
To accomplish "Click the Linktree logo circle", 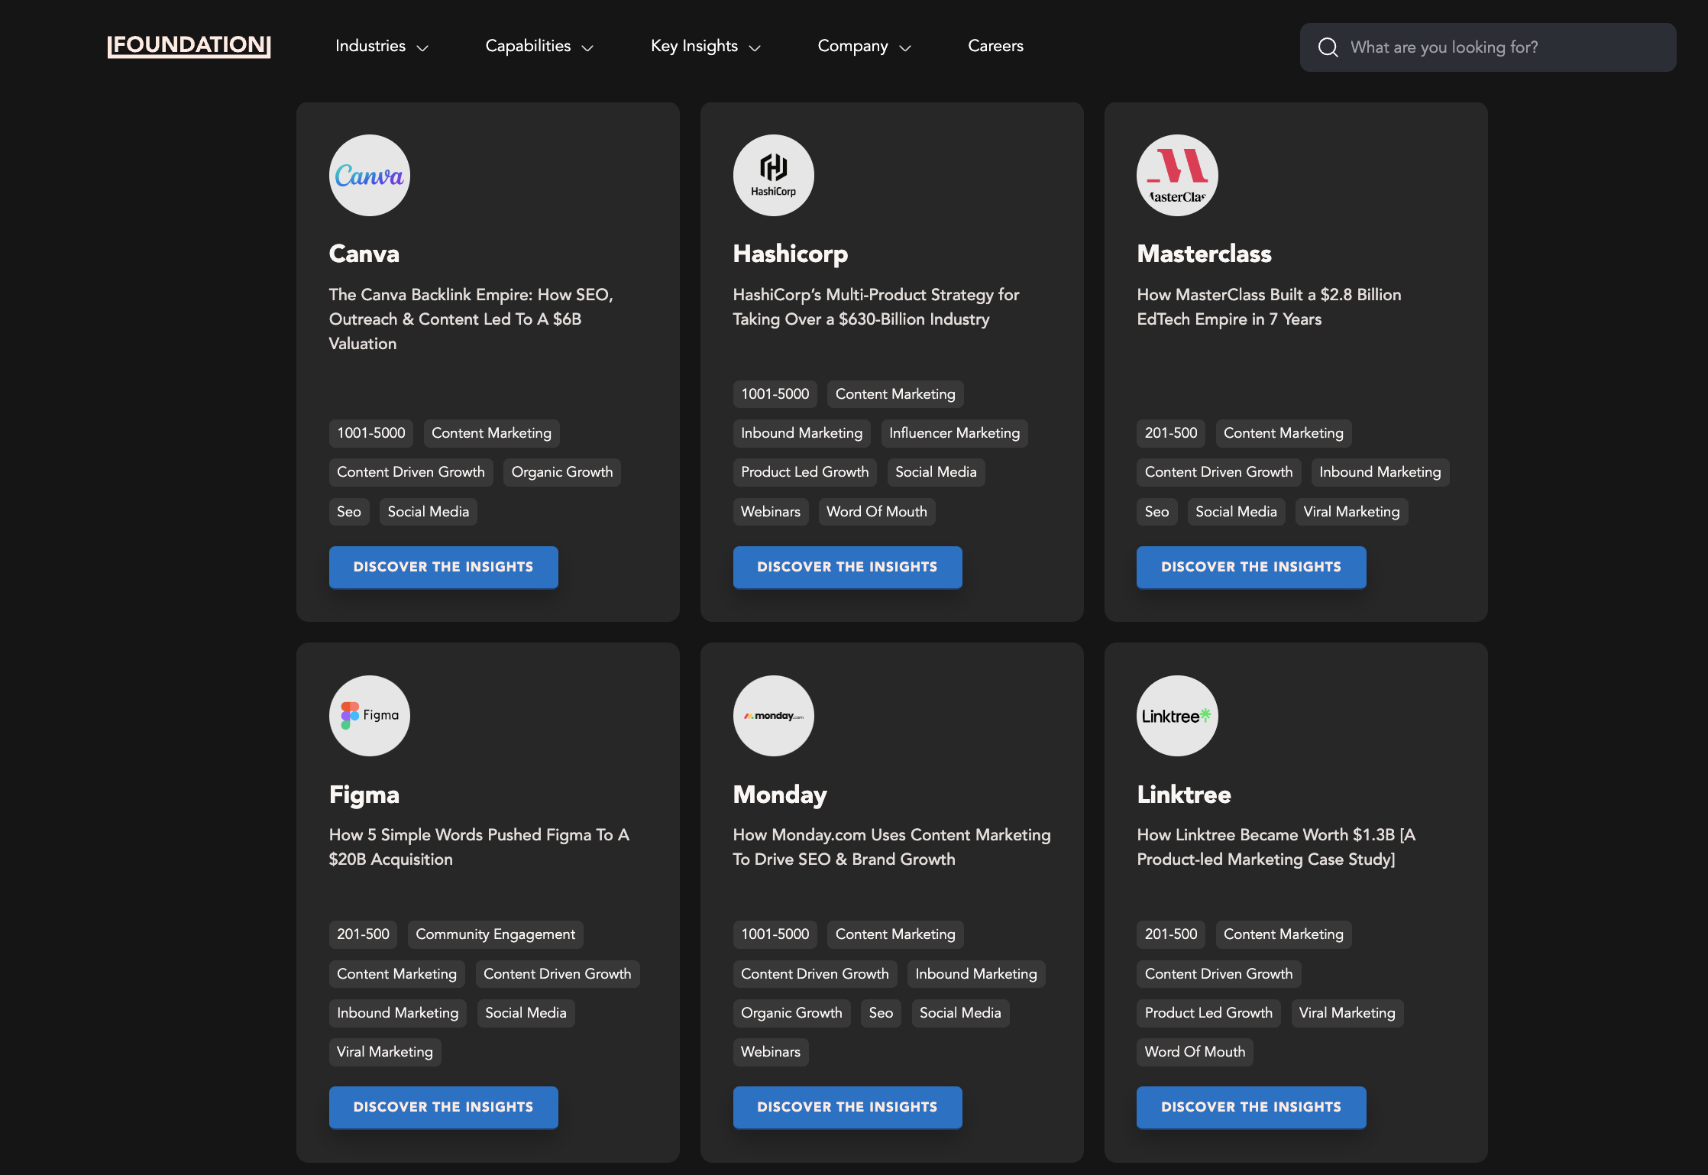I will click(1177, 716).
